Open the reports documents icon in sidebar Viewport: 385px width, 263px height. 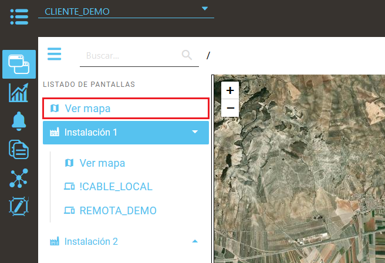click(x=19, y=149)
